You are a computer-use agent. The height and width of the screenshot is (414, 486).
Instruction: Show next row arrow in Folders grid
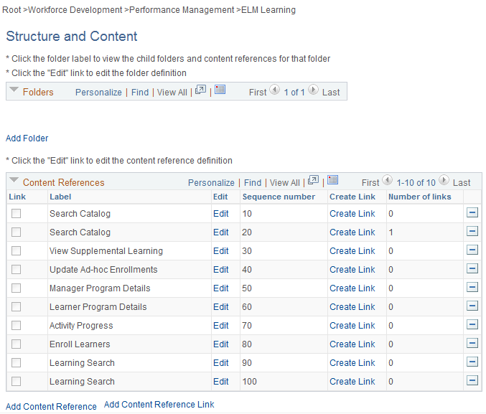click(313, 90)
